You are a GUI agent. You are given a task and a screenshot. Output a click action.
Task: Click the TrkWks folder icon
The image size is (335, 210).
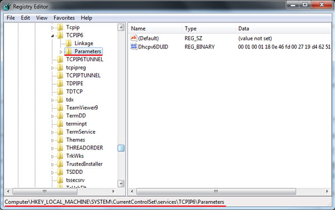tap(60, 156)
